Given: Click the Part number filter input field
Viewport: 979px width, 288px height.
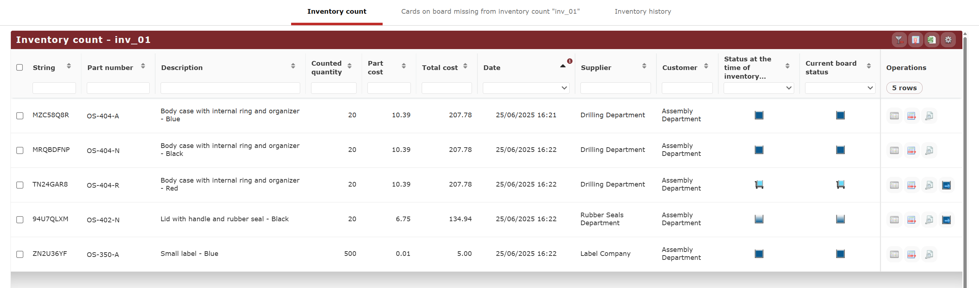Looking at the screenshot, I should click(x=118, y=88).
